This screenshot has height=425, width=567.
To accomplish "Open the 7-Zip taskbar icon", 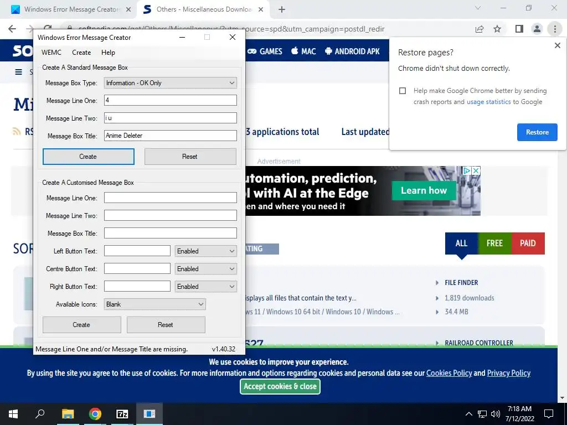I will pos(122,414).
